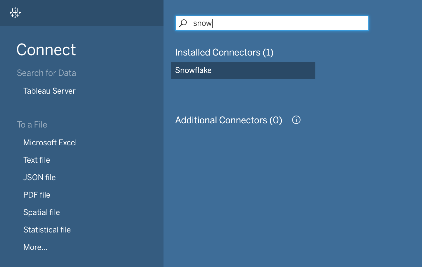Select the Snowflake installed connector

tap(243, 70)
